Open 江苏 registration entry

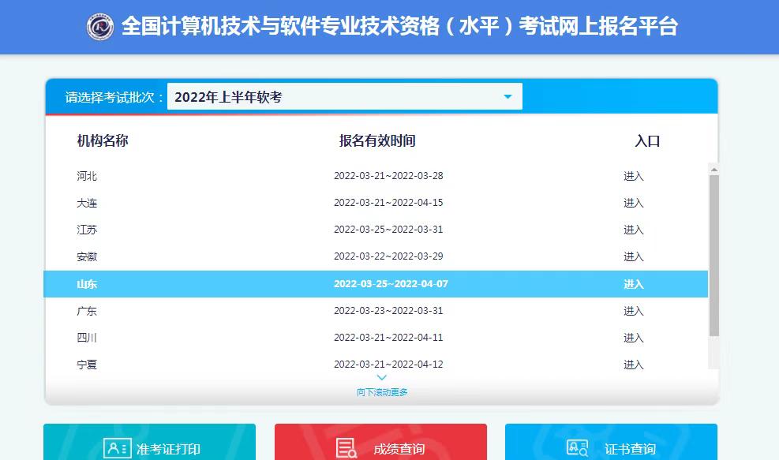coord(634,230)
